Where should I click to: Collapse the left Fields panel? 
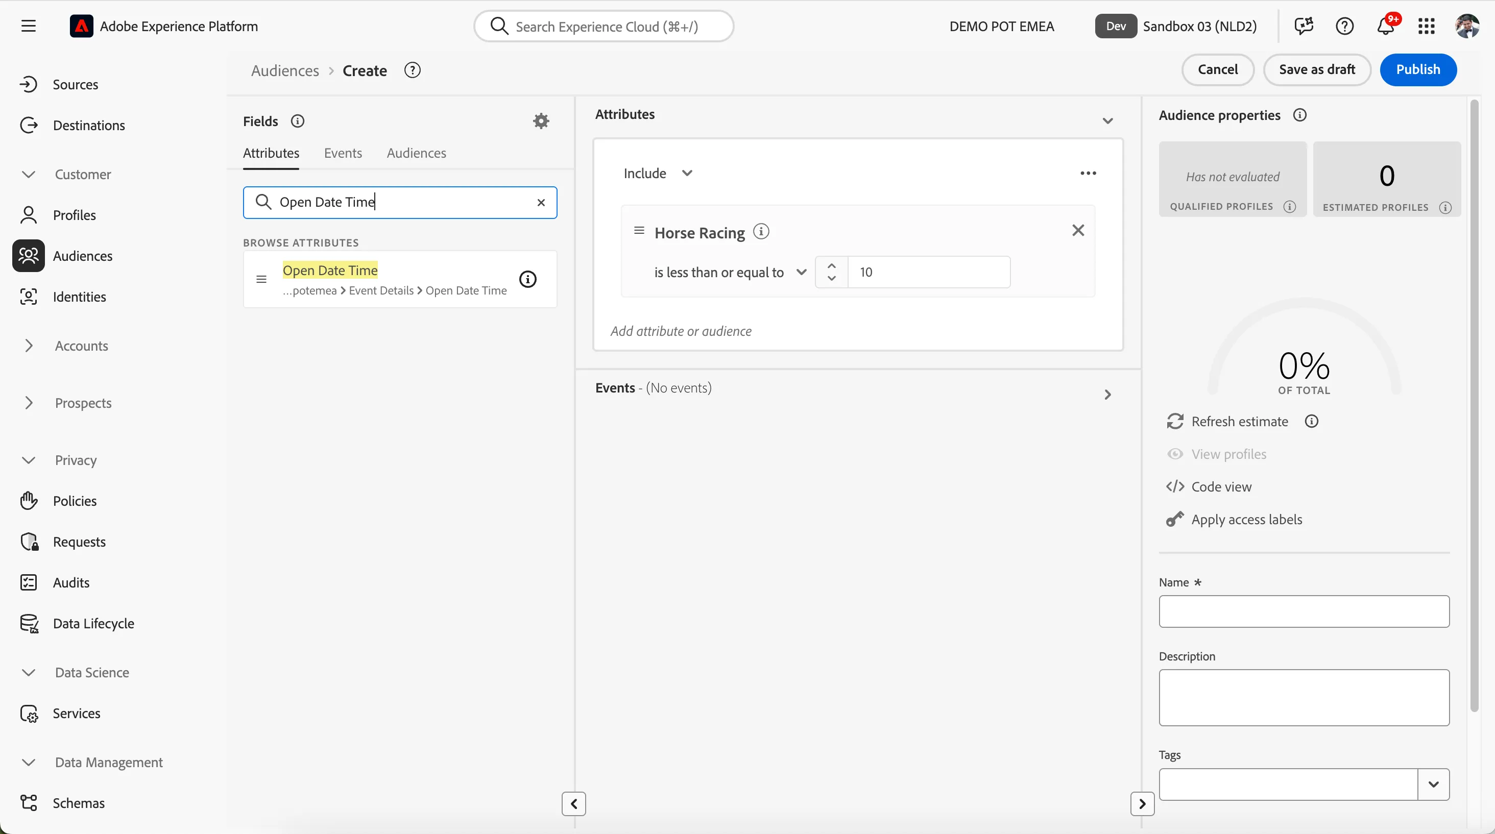click(573, 804)
